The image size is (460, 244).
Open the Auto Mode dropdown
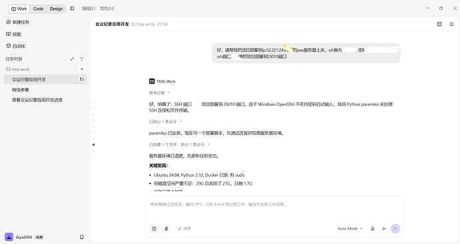point(350,229)
